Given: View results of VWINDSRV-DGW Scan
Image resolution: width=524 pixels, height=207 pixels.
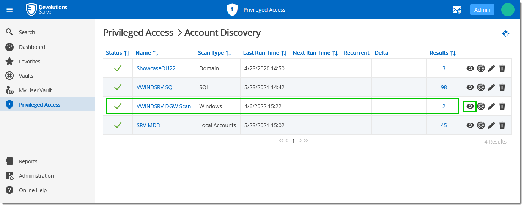Looking at the screenshot, I should [470, 106].
